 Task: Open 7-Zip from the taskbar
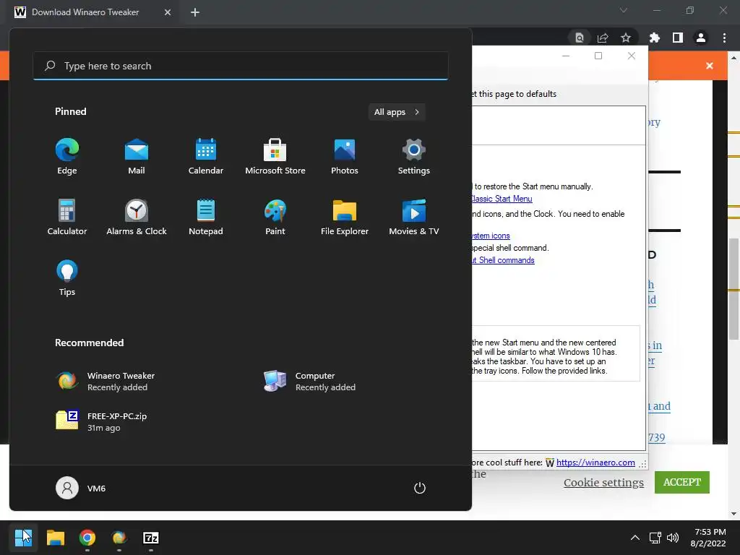(x=151, y=538)
